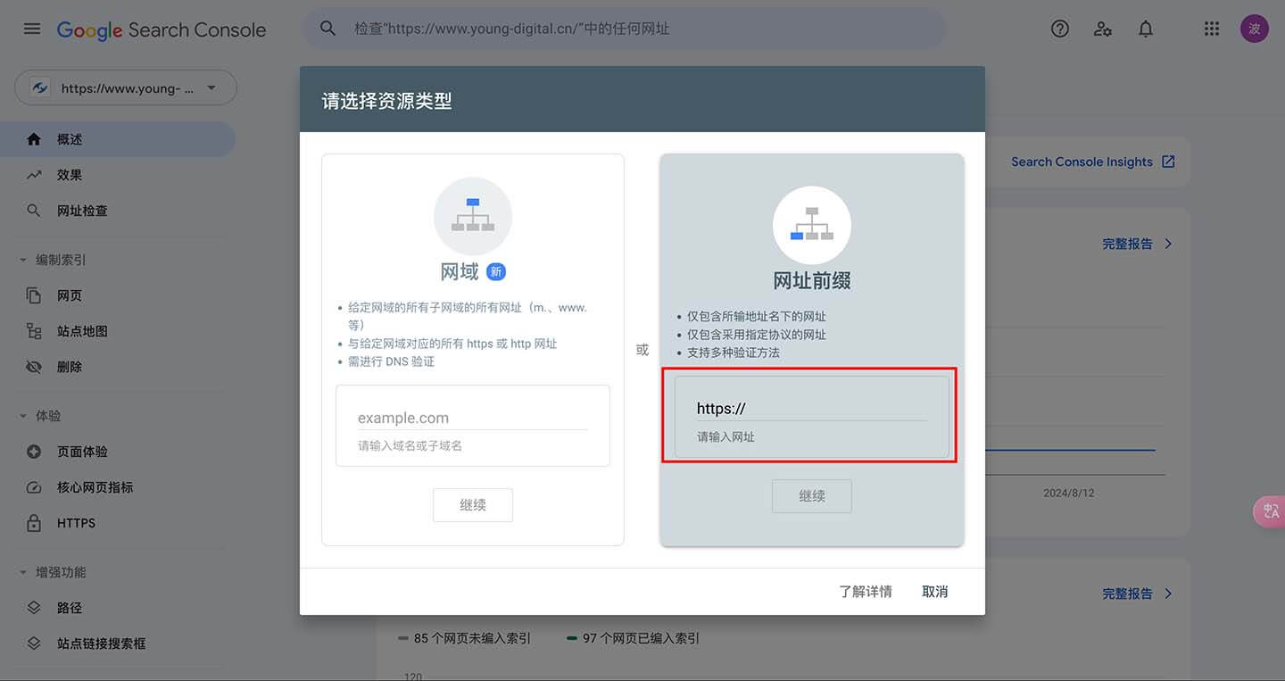Click the pages icon beside 网页

[34, 295]
